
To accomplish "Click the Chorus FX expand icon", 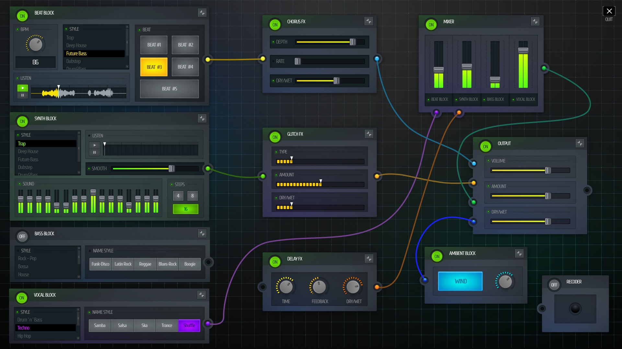I will tap(369, 21).
